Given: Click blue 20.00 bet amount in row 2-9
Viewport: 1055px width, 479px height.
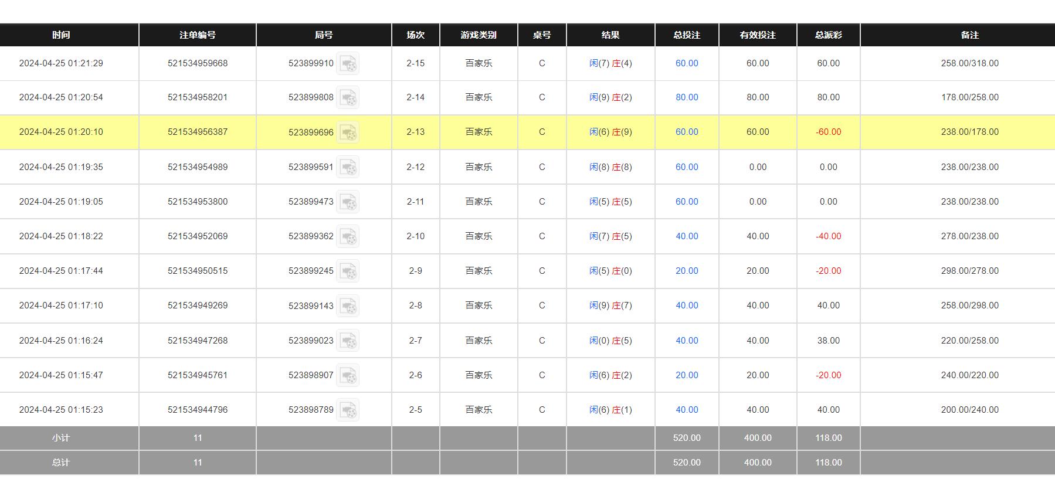Looking at the screenshot, I should coord(687,271).
